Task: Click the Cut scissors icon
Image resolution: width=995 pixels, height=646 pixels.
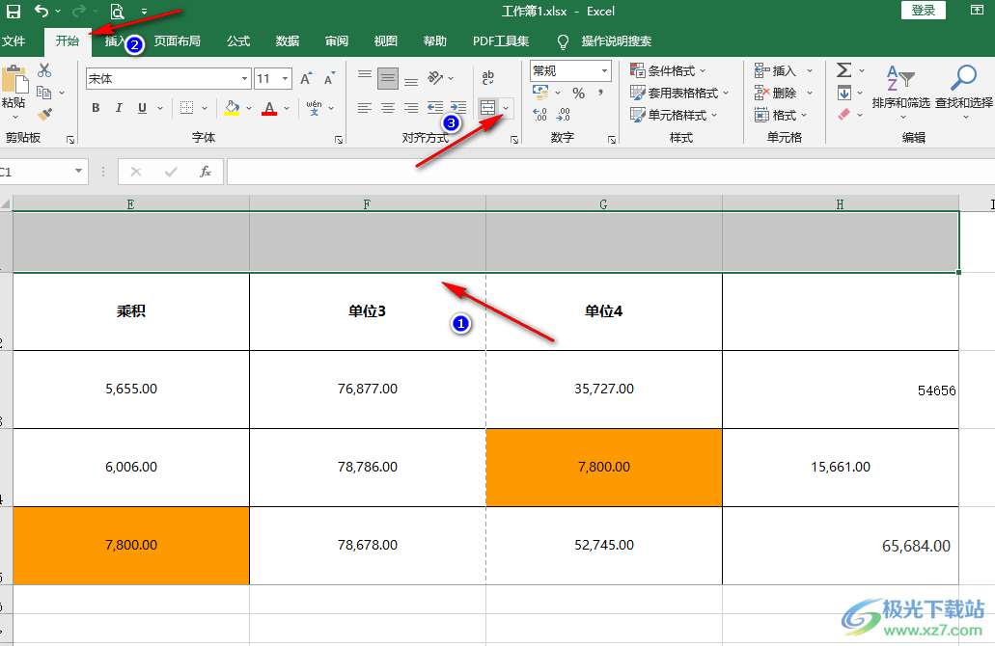Action: coord(44,69)
